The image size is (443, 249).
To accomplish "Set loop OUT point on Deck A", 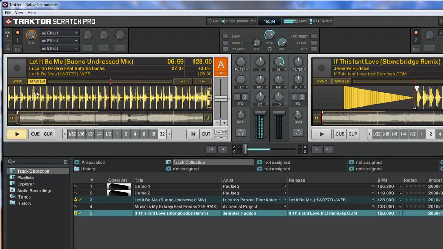I will [206, 134].
